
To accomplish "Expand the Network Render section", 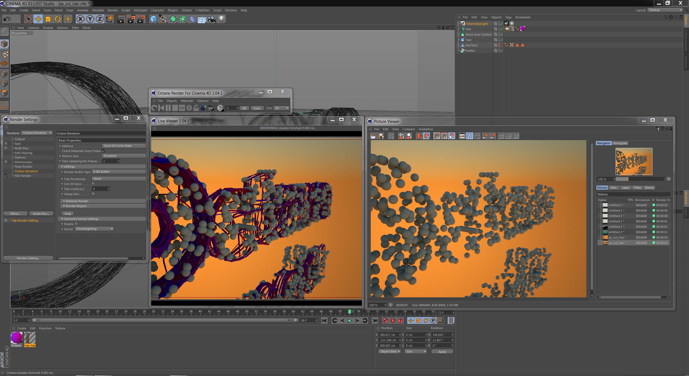I will [77, 201].
